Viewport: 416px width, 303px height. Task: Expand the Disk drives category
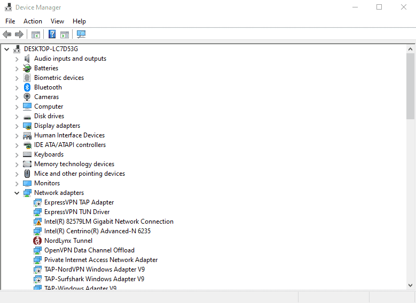click(17, 116)
